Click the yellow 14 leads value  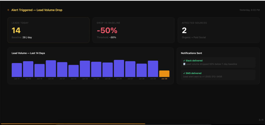click(16, 30)
